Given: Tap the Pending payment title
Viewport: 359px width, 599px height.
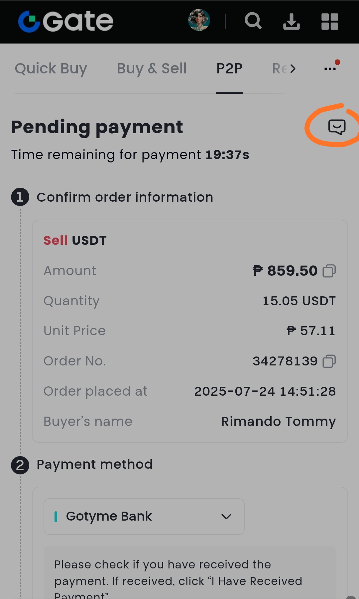Looking at the screenshot, I should coord(97,127).
